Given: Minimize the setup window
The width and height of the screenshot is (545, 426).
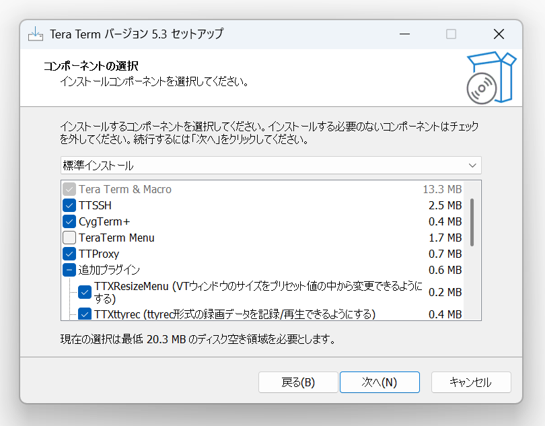Looking at the screenshot, I should [x=404, y=34].
